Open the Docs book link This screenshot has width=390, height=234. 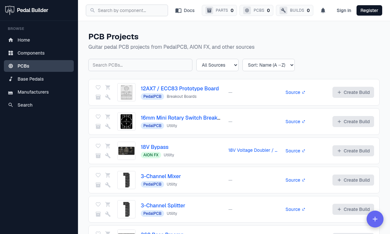pyautogui.click(x=185, y=10)
